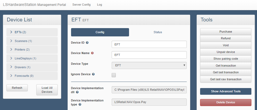
Task: Click Load All Devices button
Action: point(47,90)
